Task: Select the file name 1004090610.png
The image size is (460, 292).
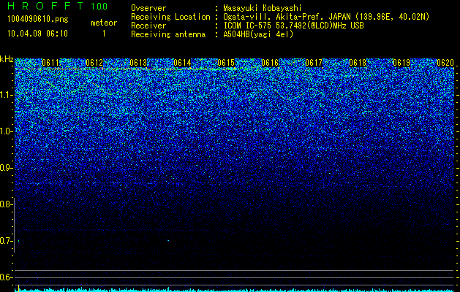Action: point(37,20)
